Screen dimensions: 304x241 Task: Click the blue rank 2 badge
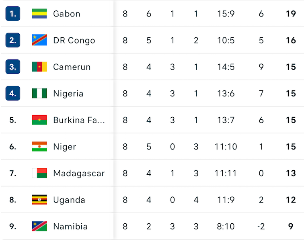tap(13, 40)
